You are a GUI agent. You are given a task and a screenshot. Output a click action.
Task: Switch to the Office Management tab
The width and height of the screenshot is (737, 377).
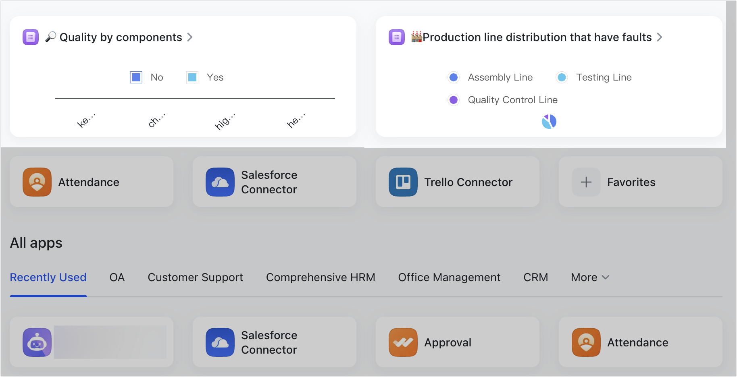(x=449, y=277)
